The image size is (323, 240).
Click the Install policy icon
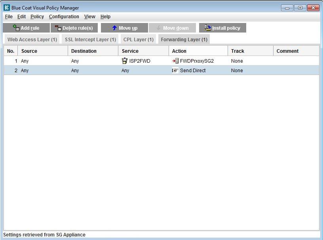tap(208, 28)
